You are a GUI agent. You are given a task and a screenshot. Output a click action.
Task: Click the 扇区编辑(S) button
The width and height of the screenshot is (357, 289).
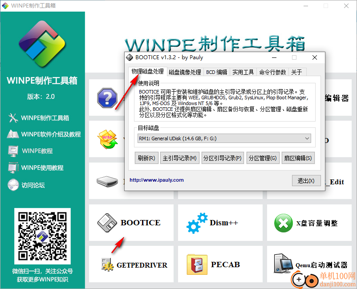coord(298,158)
